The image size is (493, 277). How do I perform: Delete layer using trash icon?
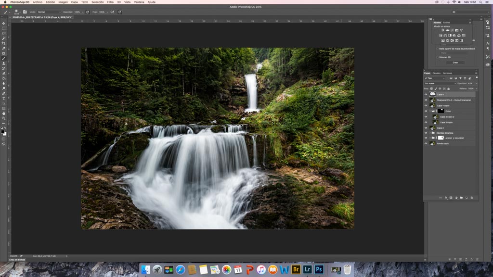[472, 198]
